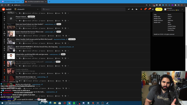187x105 pixels.
Task: Click the yellow Free coins button
Action: point(159,9)
